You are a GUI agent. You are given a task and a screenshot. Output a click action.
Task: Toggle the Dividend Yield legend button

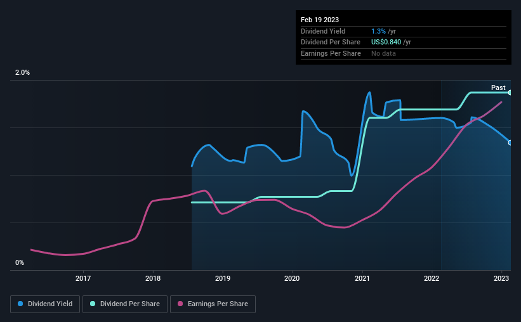[x=45, y=304]
